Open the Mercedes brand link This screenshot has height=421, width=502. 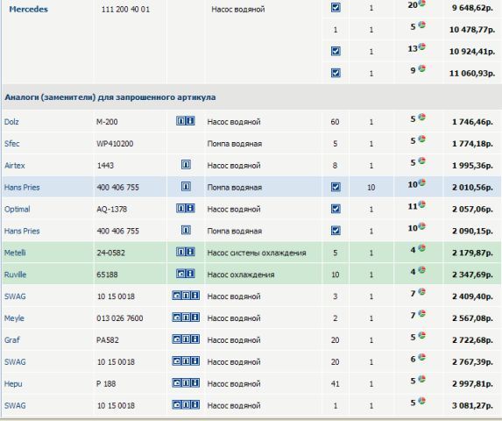pos(29,10)
